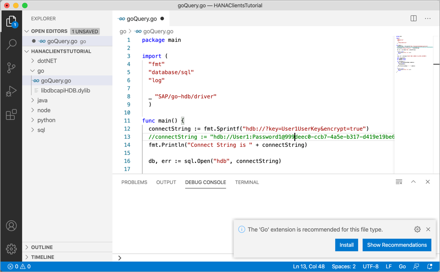Open notification settings gear for Go recommendation
The image size is (440, 272).
[417, 229]
